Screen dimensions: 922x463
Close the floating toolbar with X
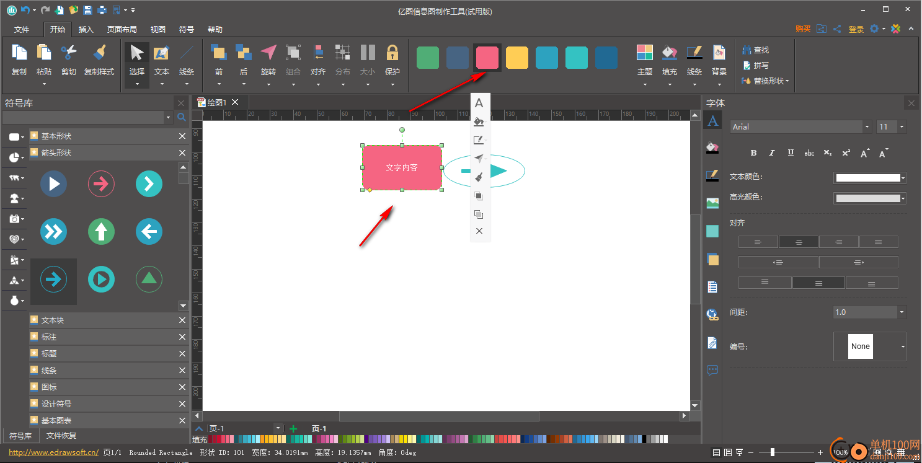point(479,231)
